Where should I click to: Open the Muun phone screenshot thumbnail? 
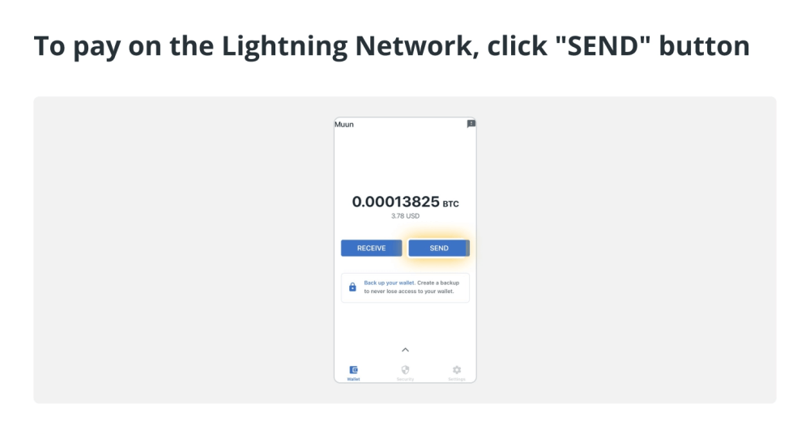[406, 250]
